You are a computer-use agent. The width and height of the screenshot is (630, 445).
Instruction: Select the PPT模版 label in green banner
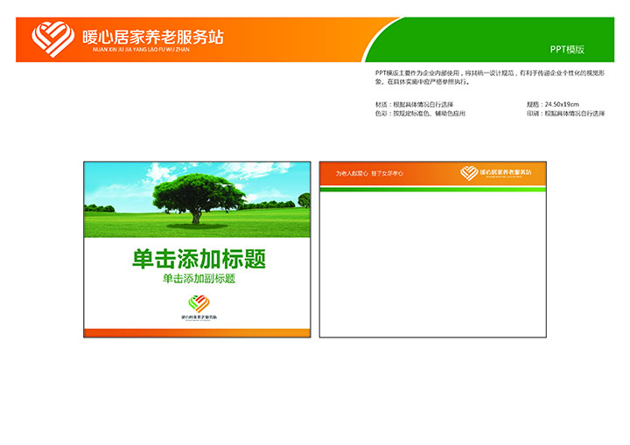(x=567, y=50)
